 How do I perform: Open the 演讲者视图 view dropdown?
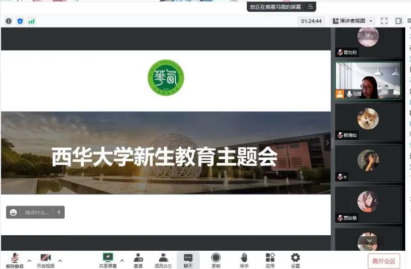point(352,21)
